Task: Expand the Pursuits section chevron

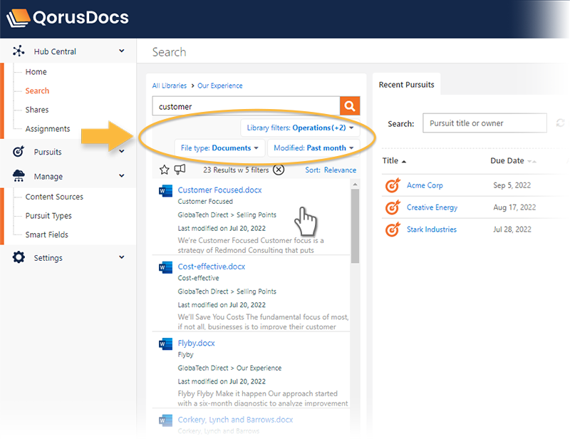Action: pyautogui.click(x=122, y=151)
